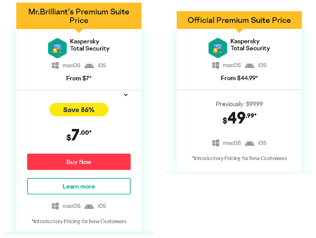Click the Kaspersky hexagon logo in Mr.Brilliant's card
The height and width of the screenshot is (238, 316).
tap(57, 48)
